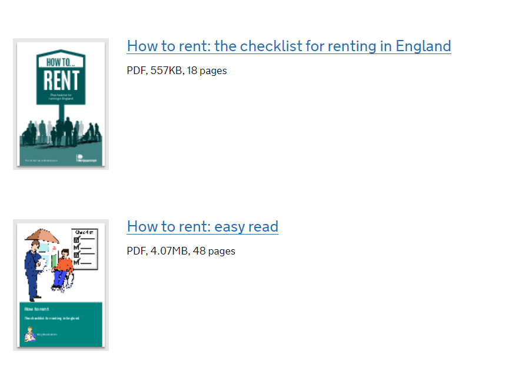Click the man in the blue suit illustration

[33, 271]
